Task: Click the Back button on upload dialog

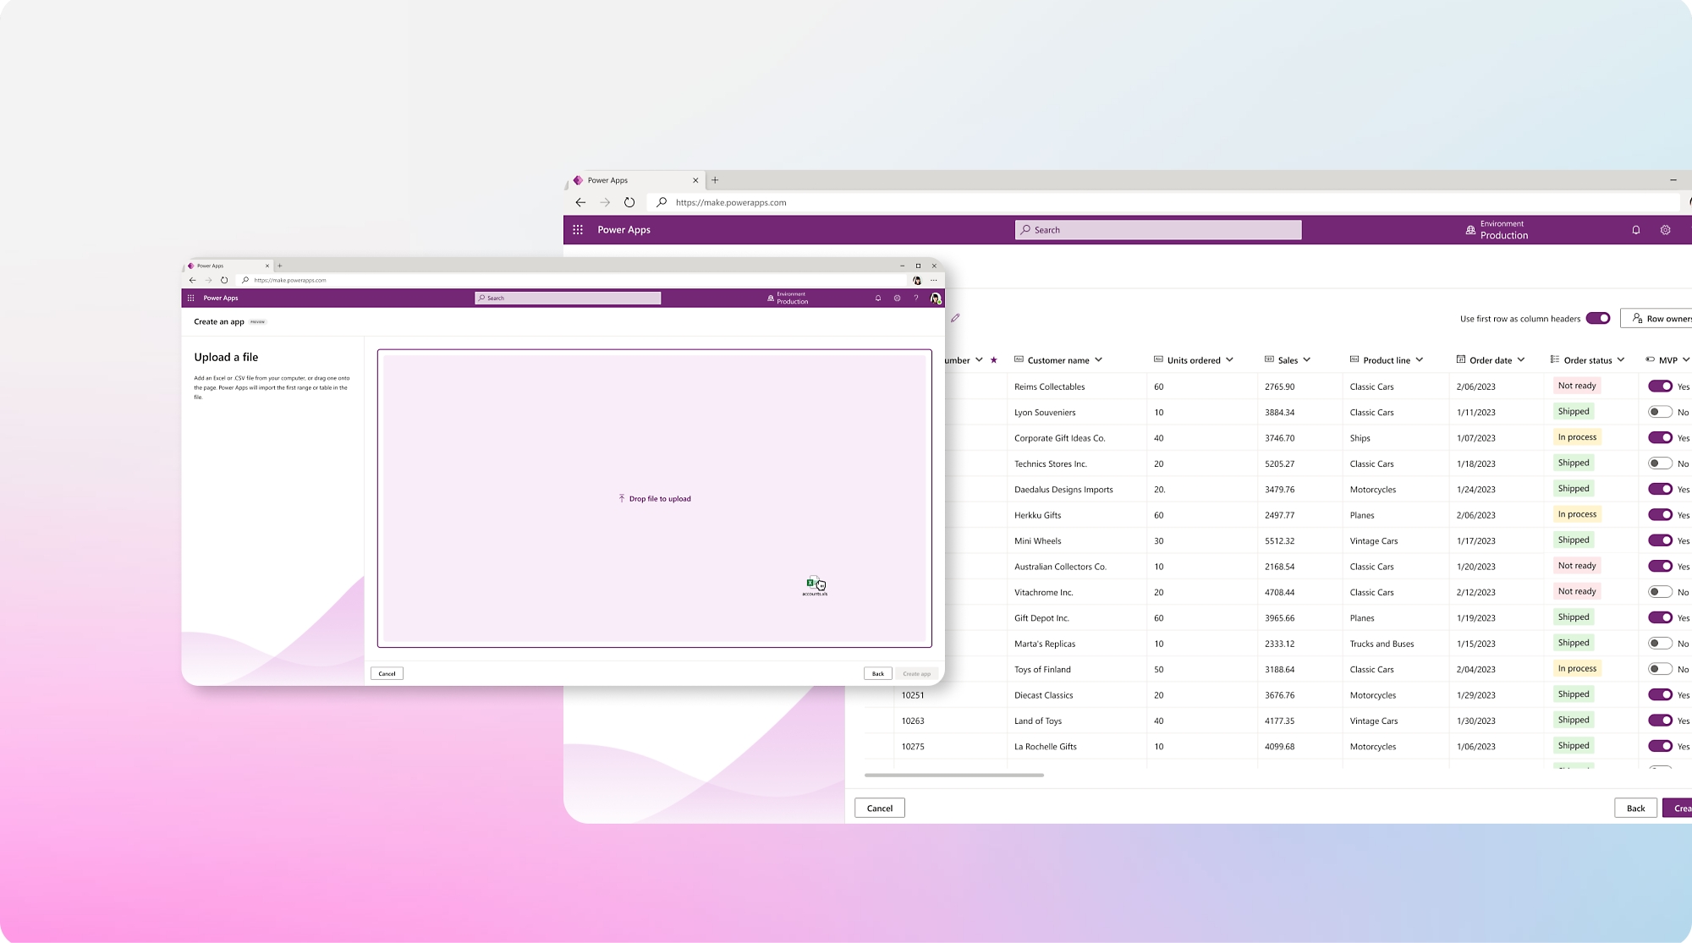Action: [878, 673]
